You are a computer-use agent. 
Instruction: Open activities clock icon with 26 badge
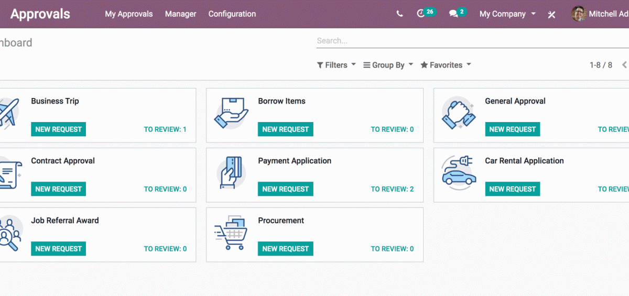(421, 14)
